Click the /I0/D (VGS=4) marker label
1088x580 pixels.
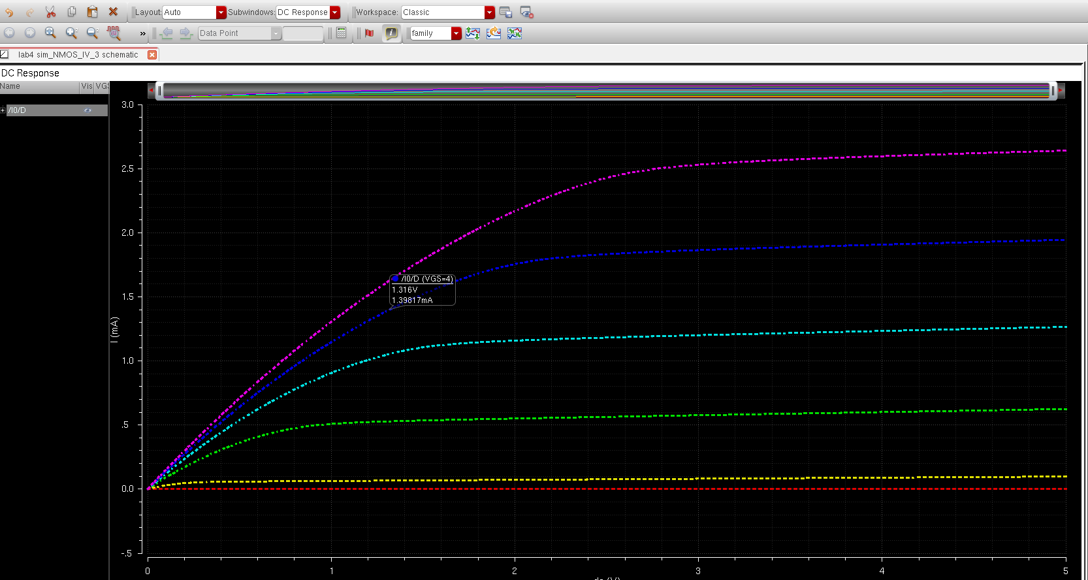point(427,279)
